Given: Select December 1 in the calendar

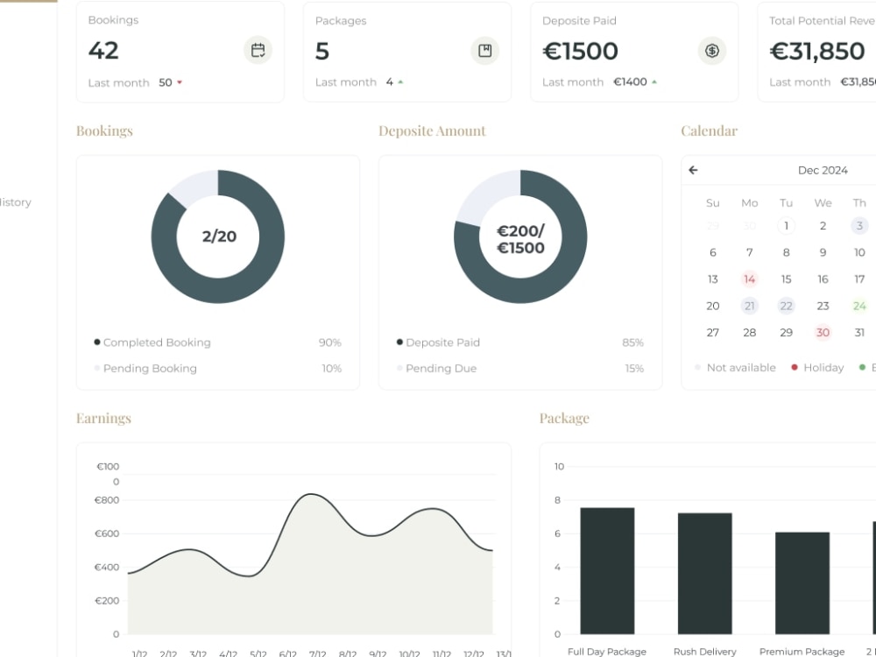Looking at the screenshot, I should click(786, 226).
